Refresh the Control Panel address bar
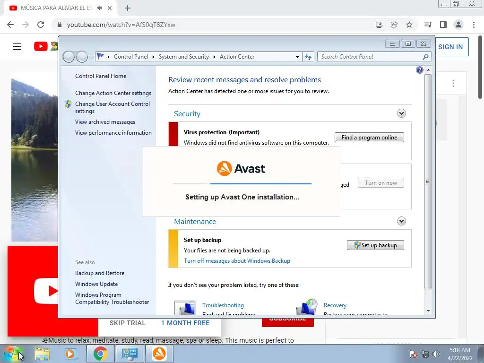 (x=308, y=57)
